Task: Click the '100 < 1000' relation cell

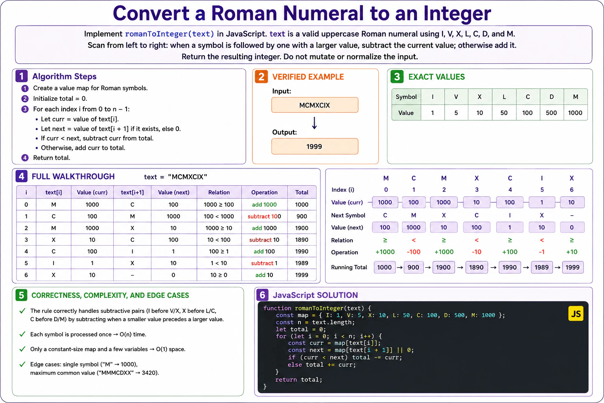Action: point(219,216)
